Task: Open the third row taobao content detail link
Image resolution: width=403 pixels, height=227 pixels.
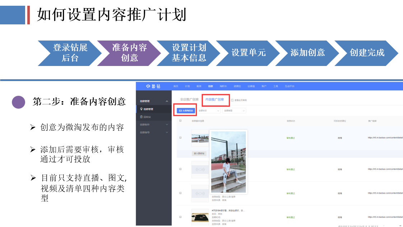Action: point(385,193)
